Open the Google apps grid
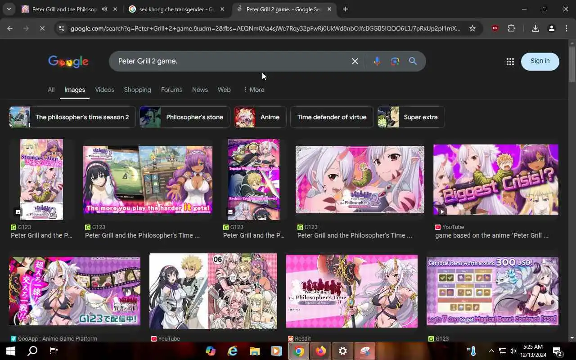576x360 pixels. pos(510,62)
